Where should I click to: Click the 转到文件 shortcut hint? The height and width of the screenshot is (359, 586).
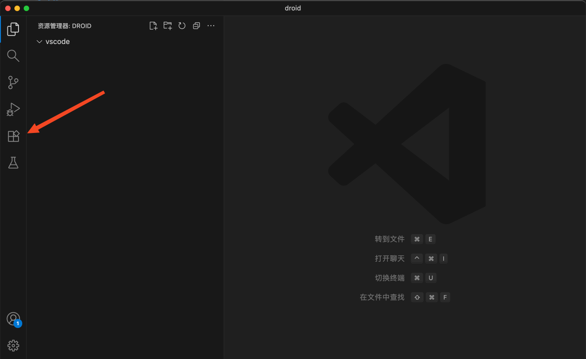coord(389,239)
